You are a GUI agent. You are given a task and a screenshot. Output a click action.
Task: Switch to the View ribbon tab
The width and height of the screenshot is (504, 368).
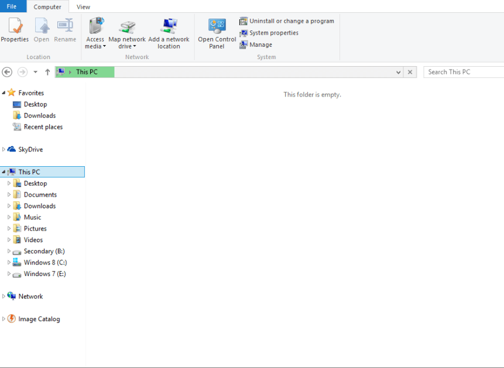click(x=83, y=7)
